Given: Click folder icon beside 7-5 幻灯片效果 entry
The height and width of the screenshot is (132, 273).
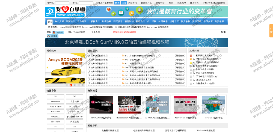Looking at the screenshot, I should tap(123, 83).
